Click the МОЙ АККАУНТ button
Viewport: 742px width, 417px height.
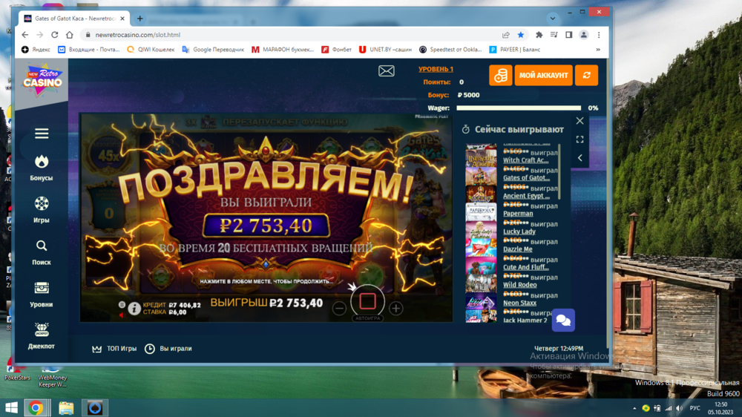point(543,76)
